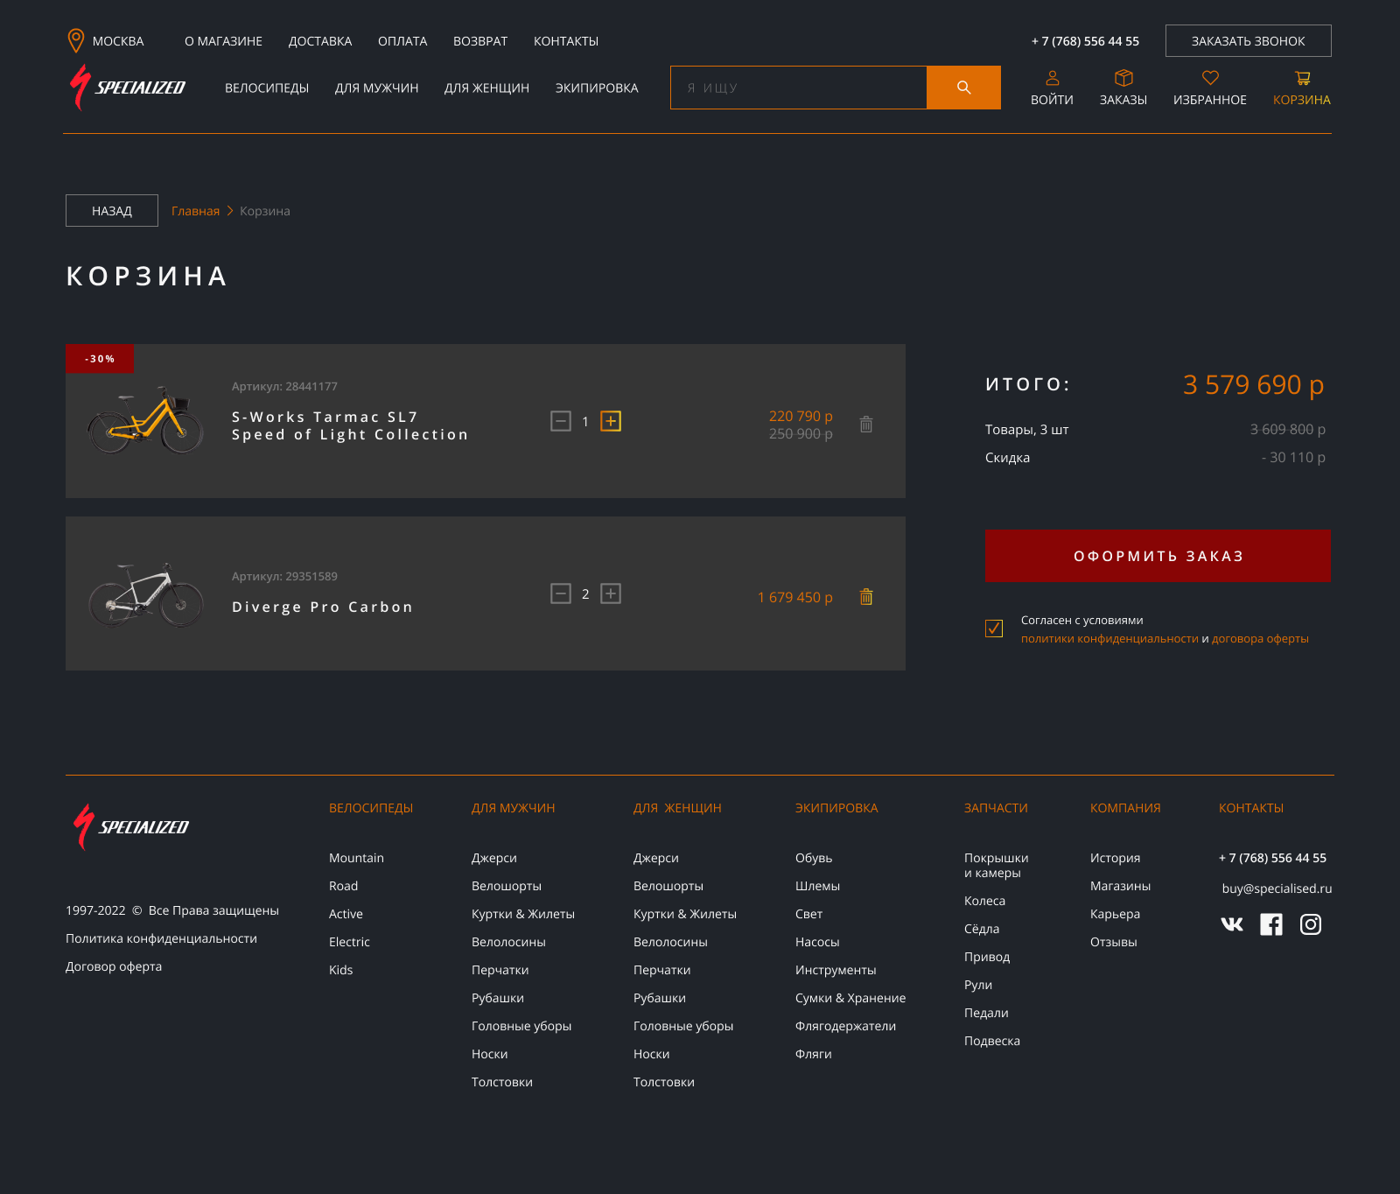Click Главная in the breadcrumb trail

195,210
